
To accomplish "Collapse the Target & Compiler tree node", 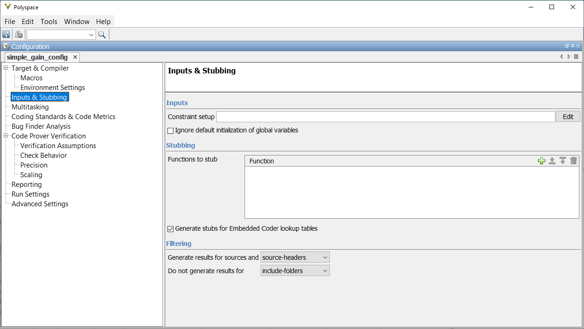I will 6,68.
